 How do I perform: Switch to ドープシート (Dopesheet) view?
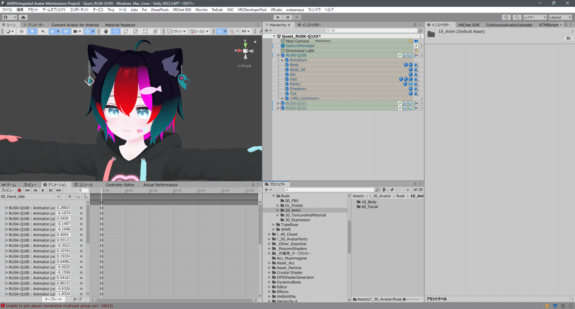point(53,299)
